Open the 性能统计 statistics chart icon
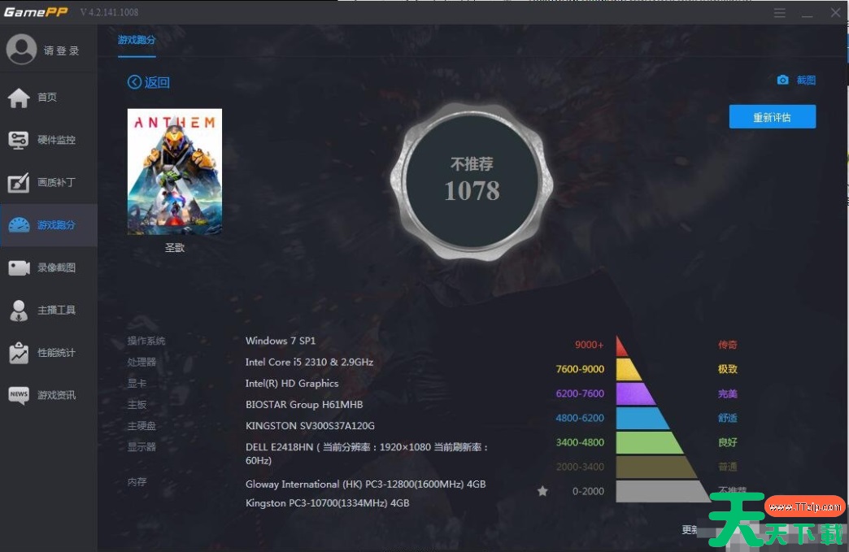The image size is (849, 552). (x=19, y=353)
